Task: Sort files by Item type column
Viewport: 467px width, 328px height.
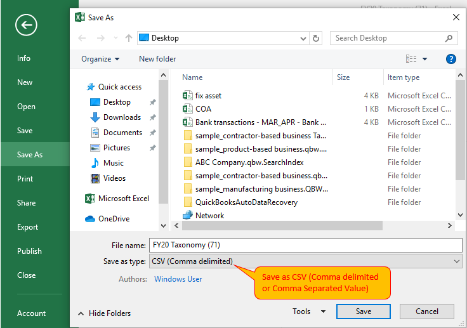Action: point(404,77)
